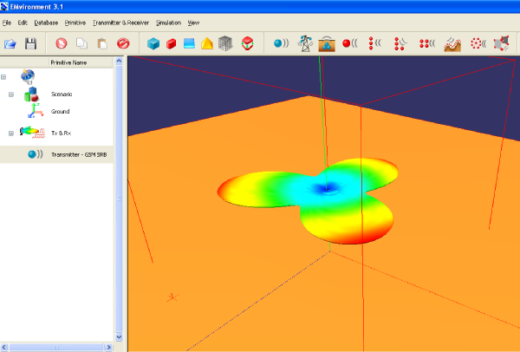Collapse the Tx & Rx tree node
This screenshot has height=352, width=520.
tap(11, 133)
